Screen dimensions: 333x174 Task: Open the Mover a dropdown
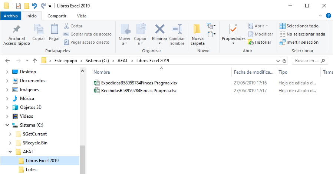[x=125, y=34]
